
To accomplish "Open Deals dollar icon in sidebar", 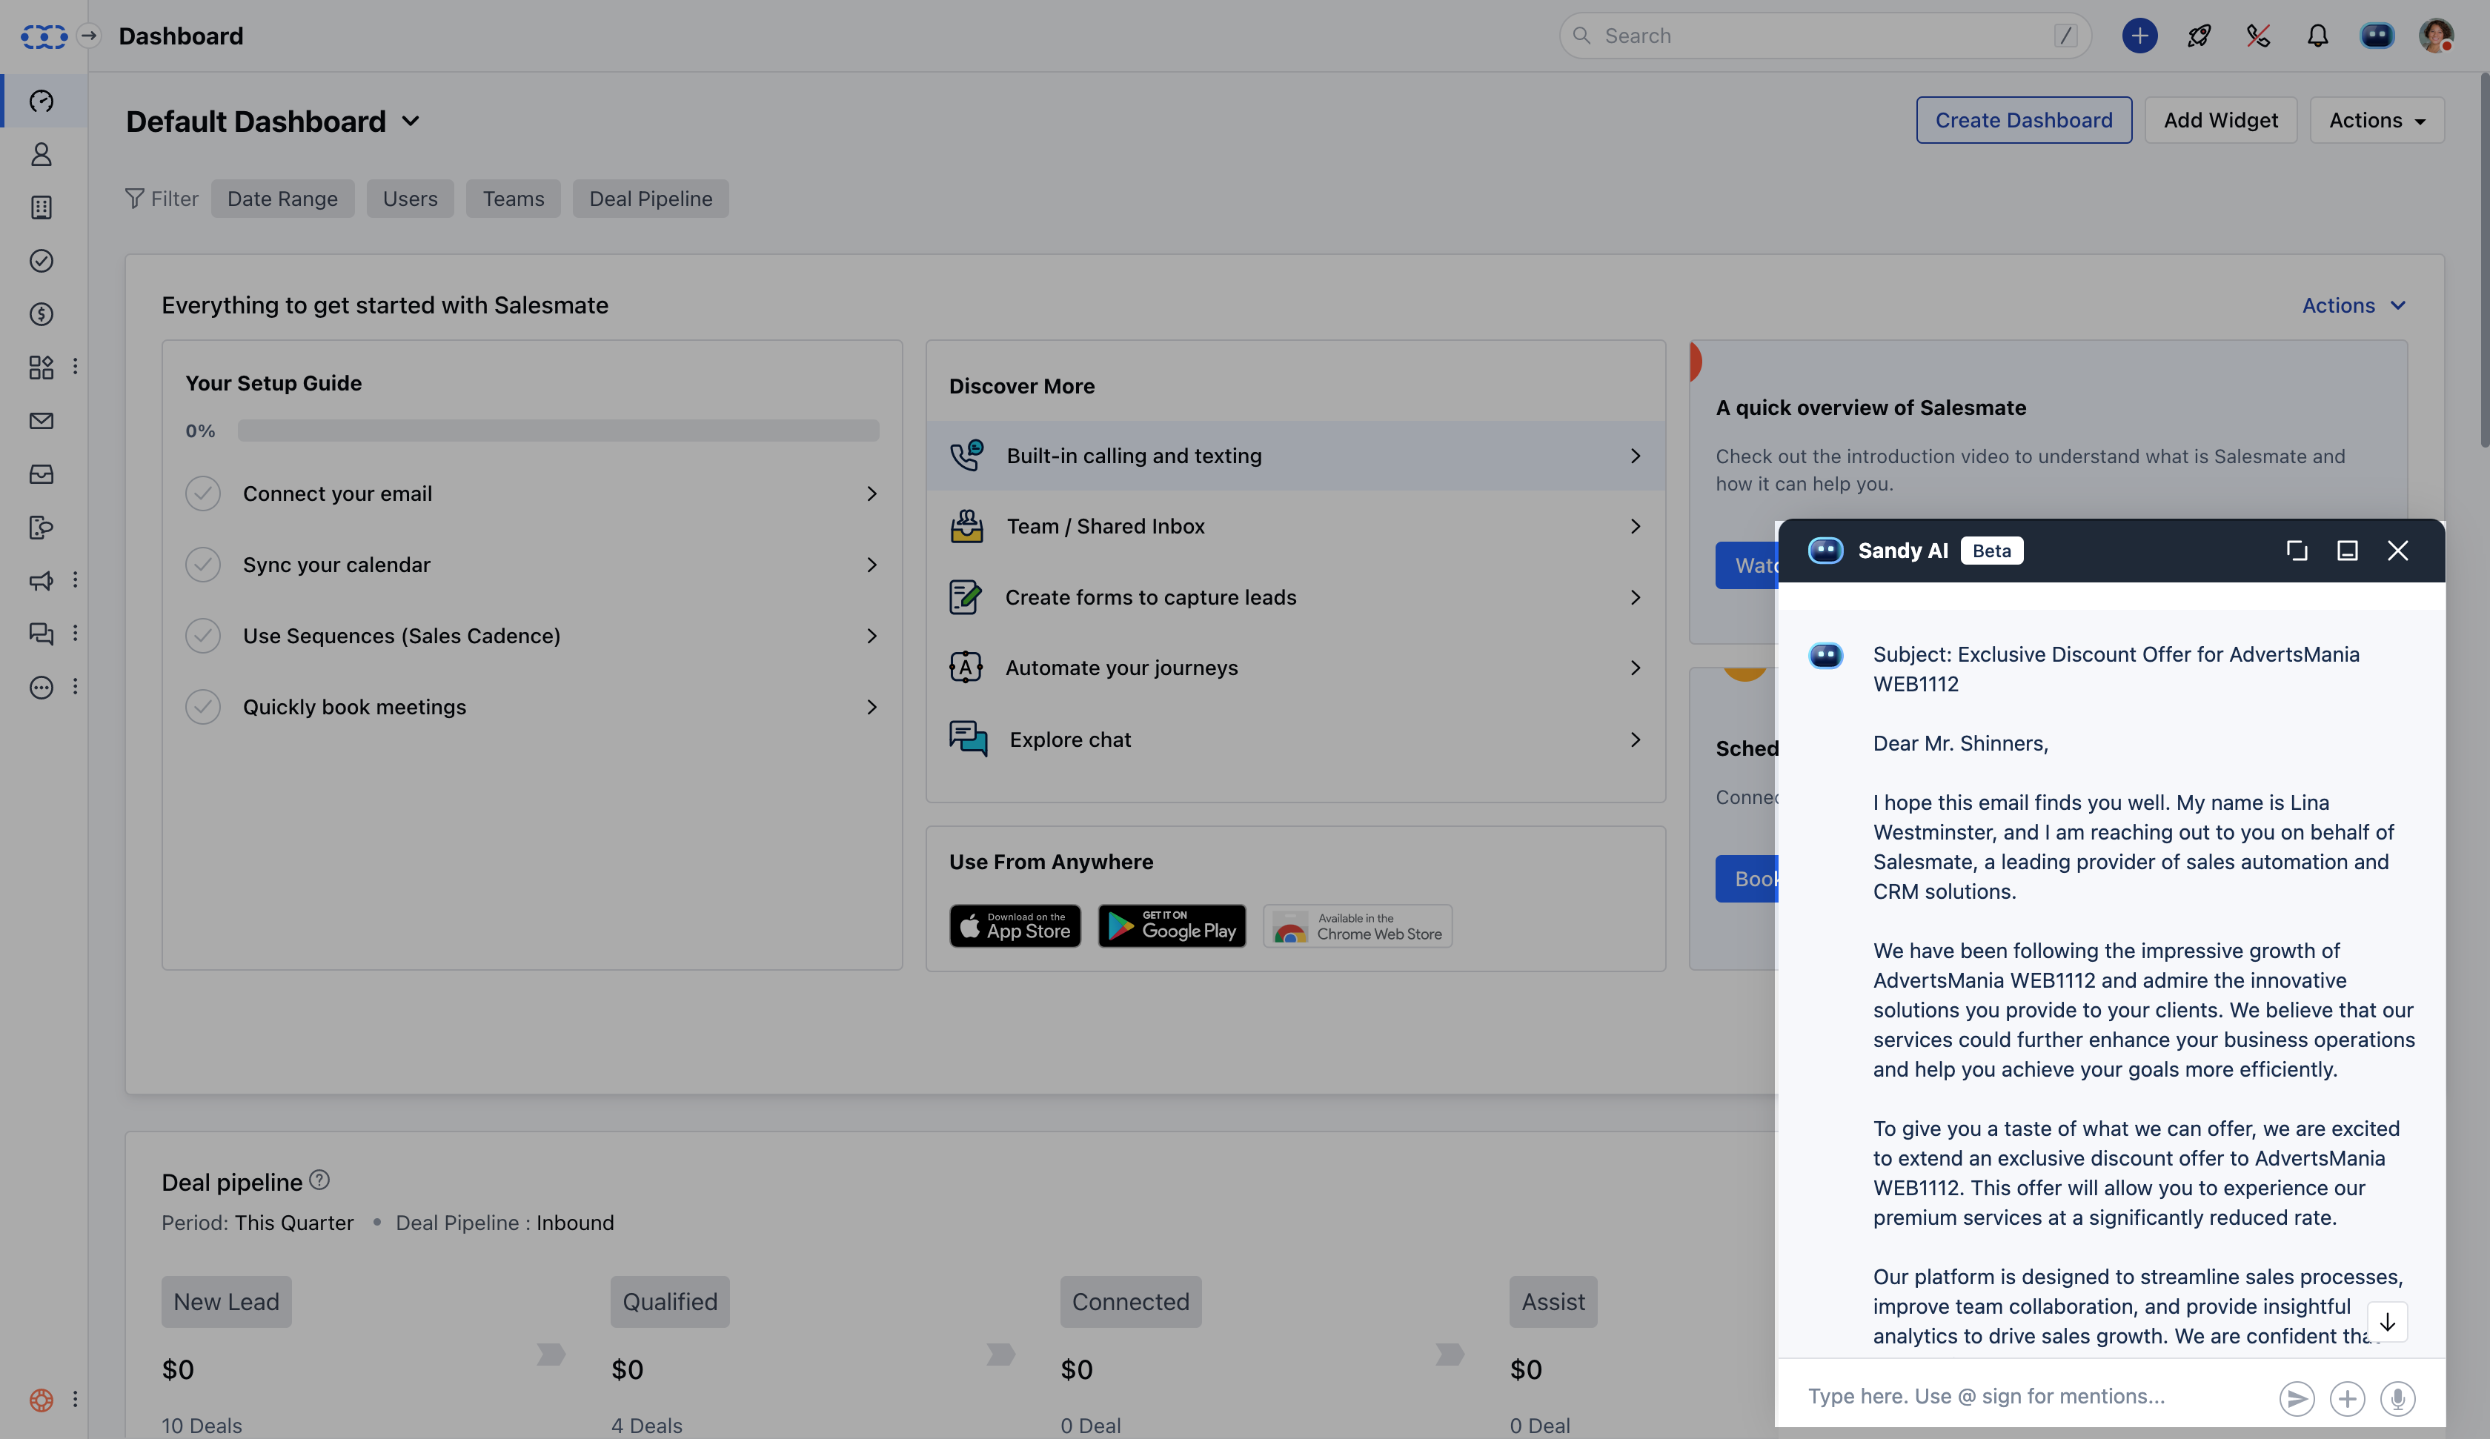I will 41,314.
